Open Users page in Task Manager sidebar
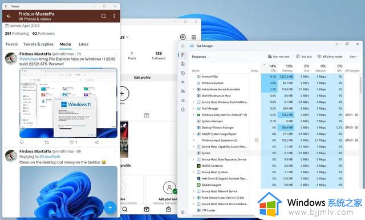 coord(182,91)
